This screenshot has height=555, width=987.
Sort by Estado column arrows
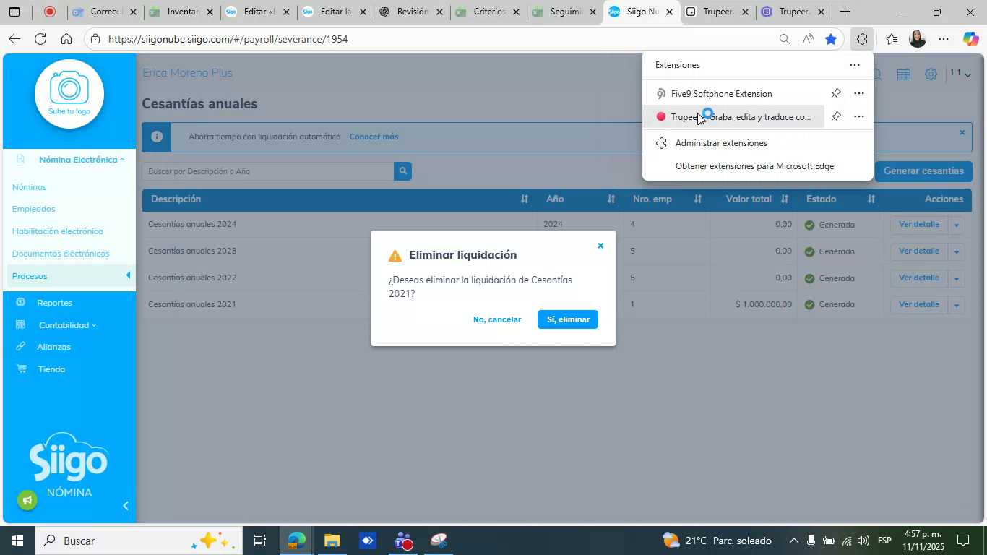point(871,199)
